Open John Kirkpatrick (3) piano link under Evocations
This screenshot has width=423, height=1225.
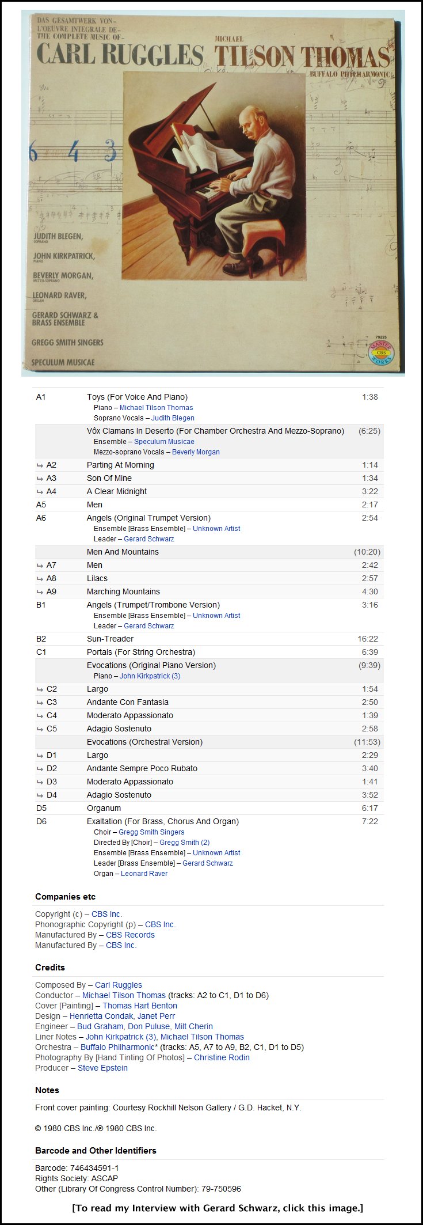coord(150,676)
